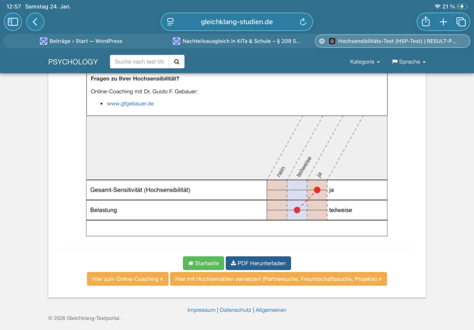Image resolution: width=474 pixels, height=330 pixels.
Task: Click the search magnifier button
Action: point(177,62)
